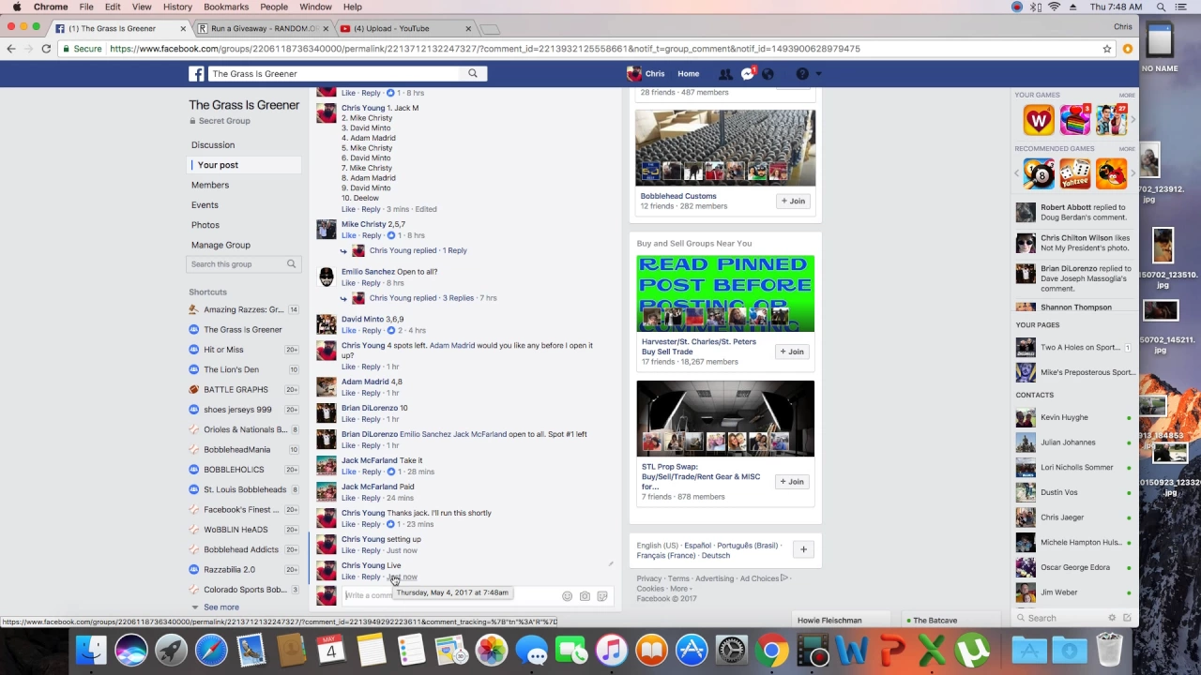
Task: Click Search this group field
Action: (x=236, y=264)
